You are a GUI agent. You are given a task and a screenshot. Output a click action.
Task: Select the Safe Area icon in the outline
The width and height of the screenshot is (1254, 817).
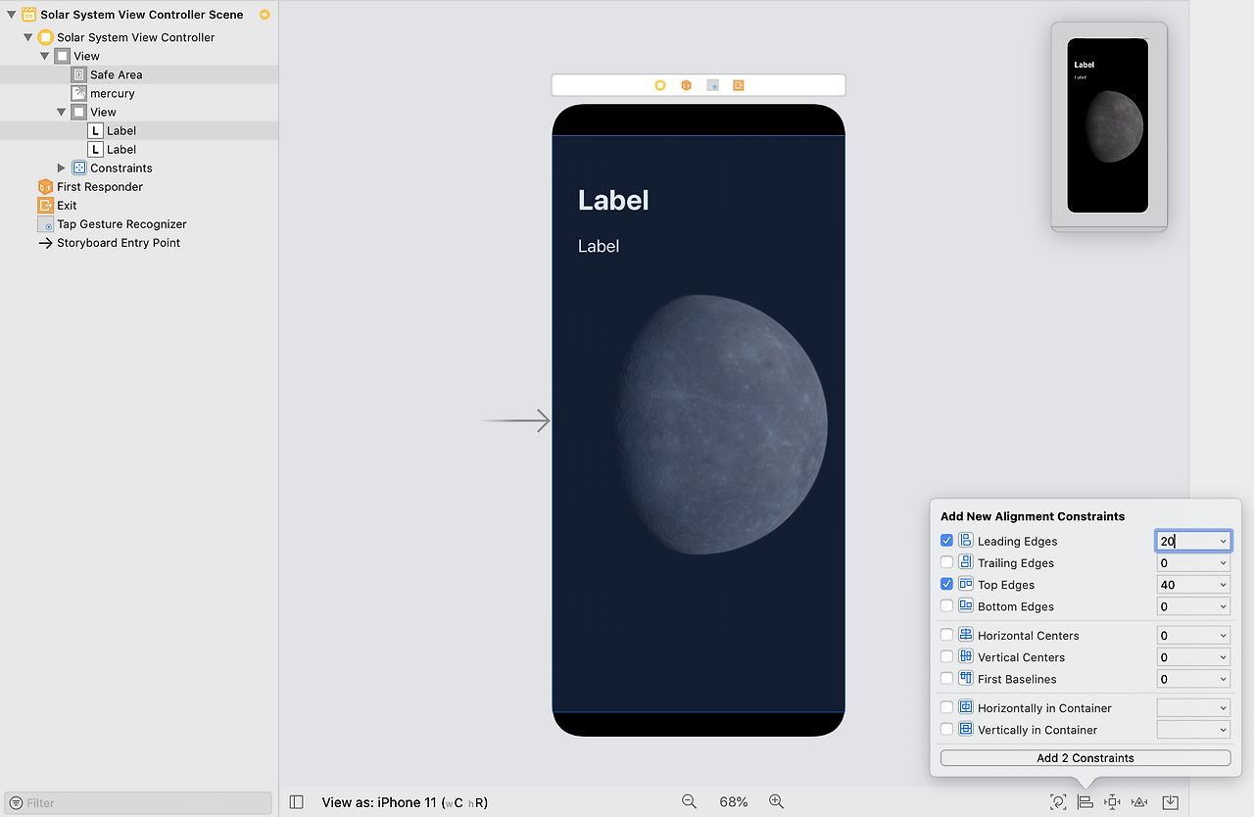[x=79, y=74]
